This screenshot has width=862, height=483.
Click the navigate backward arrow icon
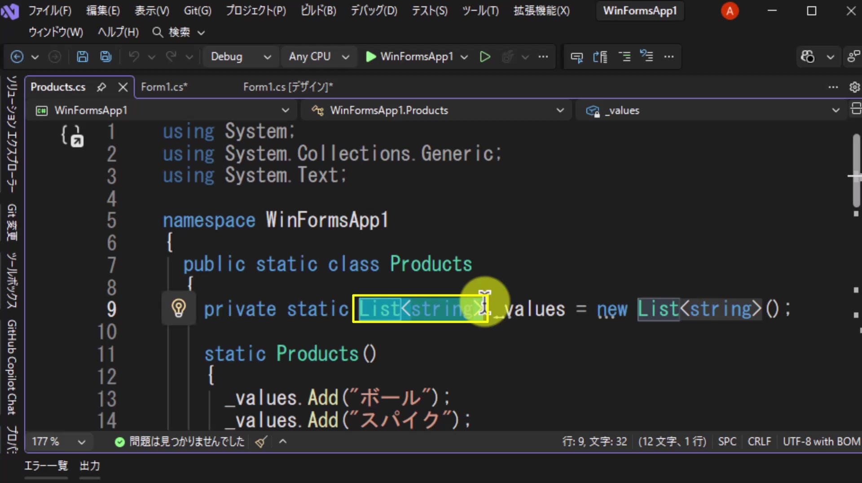17,57
